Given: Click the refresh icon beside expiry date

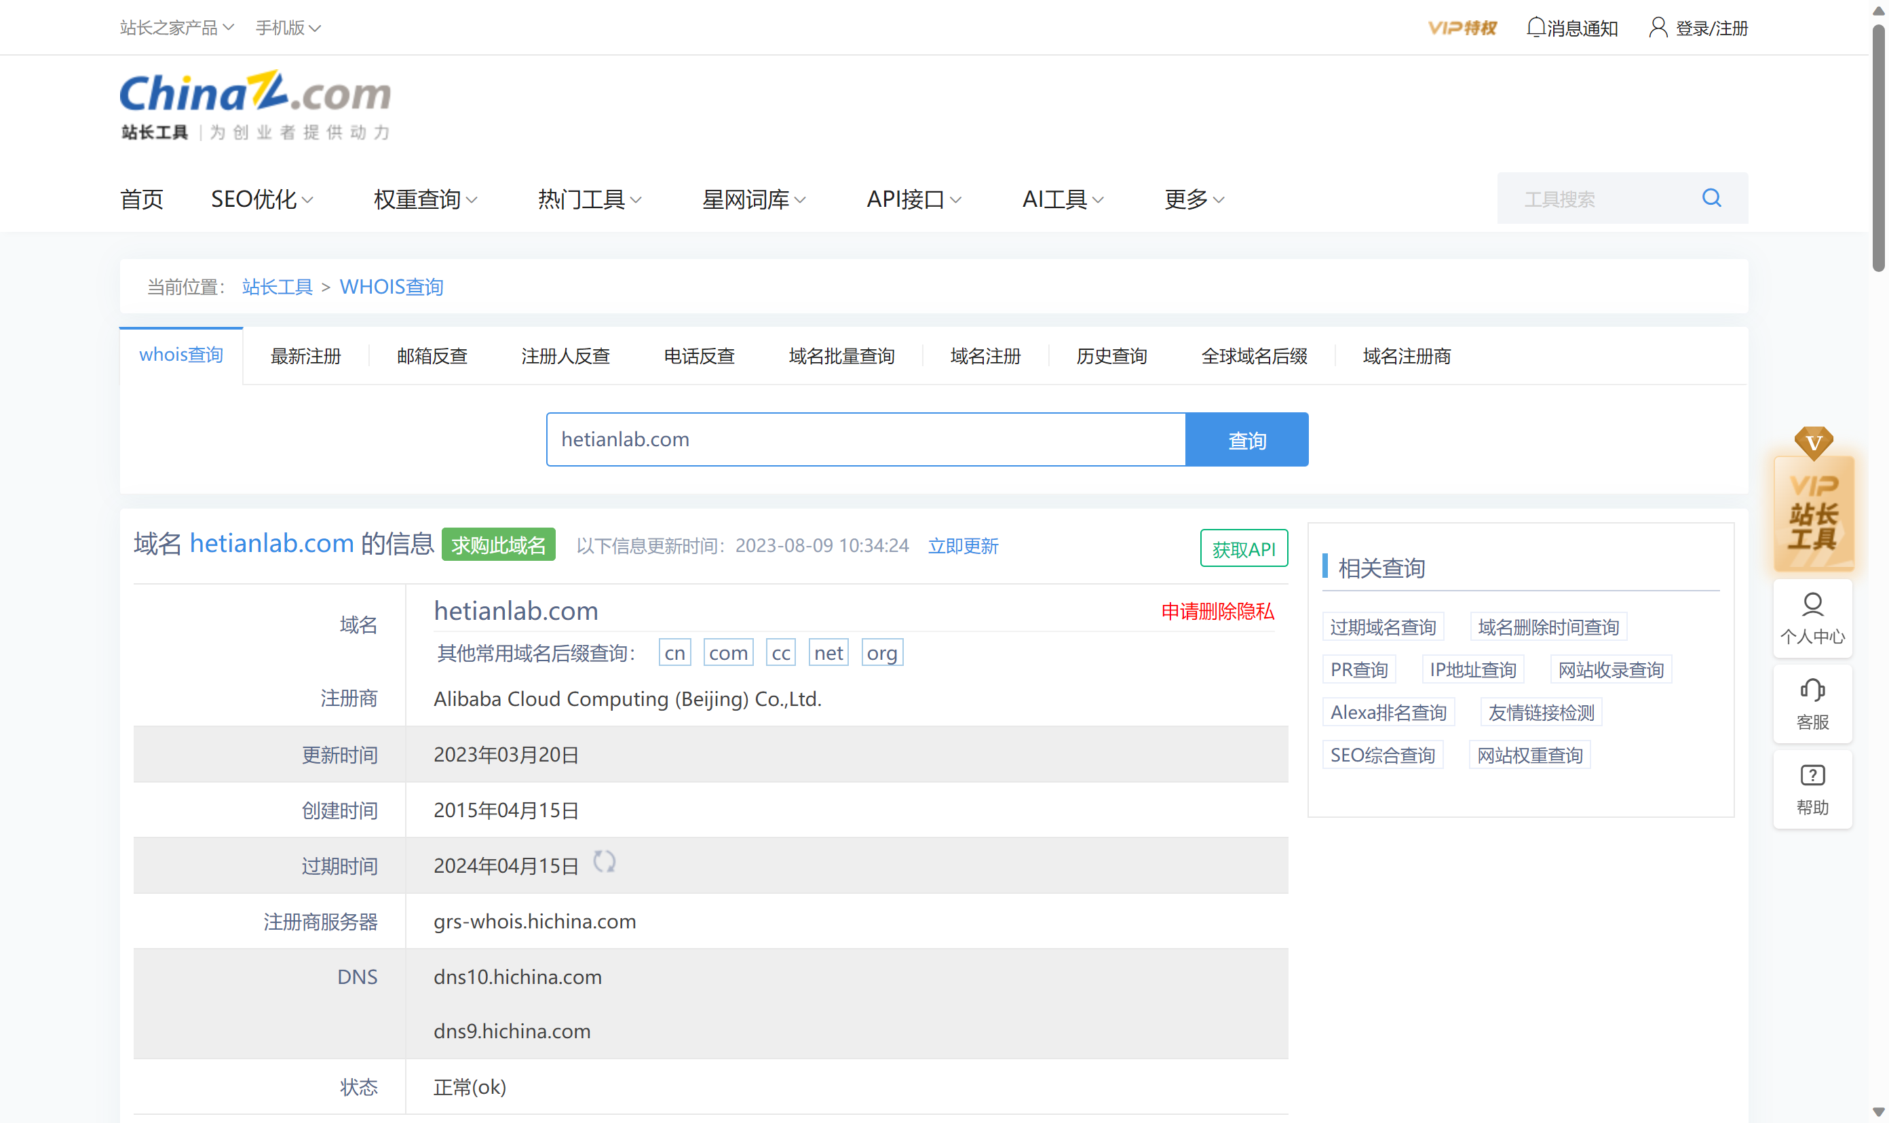Looking at the screenshot, I should click(x=604, y=862).
